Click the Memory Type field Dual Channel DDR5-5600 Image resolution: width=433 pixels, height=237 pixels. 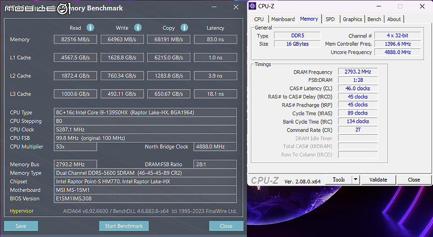click(145, 173)
